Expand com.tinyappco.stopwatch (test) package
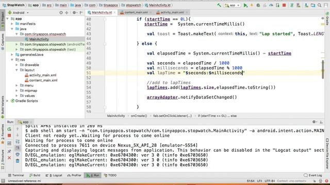 tap(17, 49)
